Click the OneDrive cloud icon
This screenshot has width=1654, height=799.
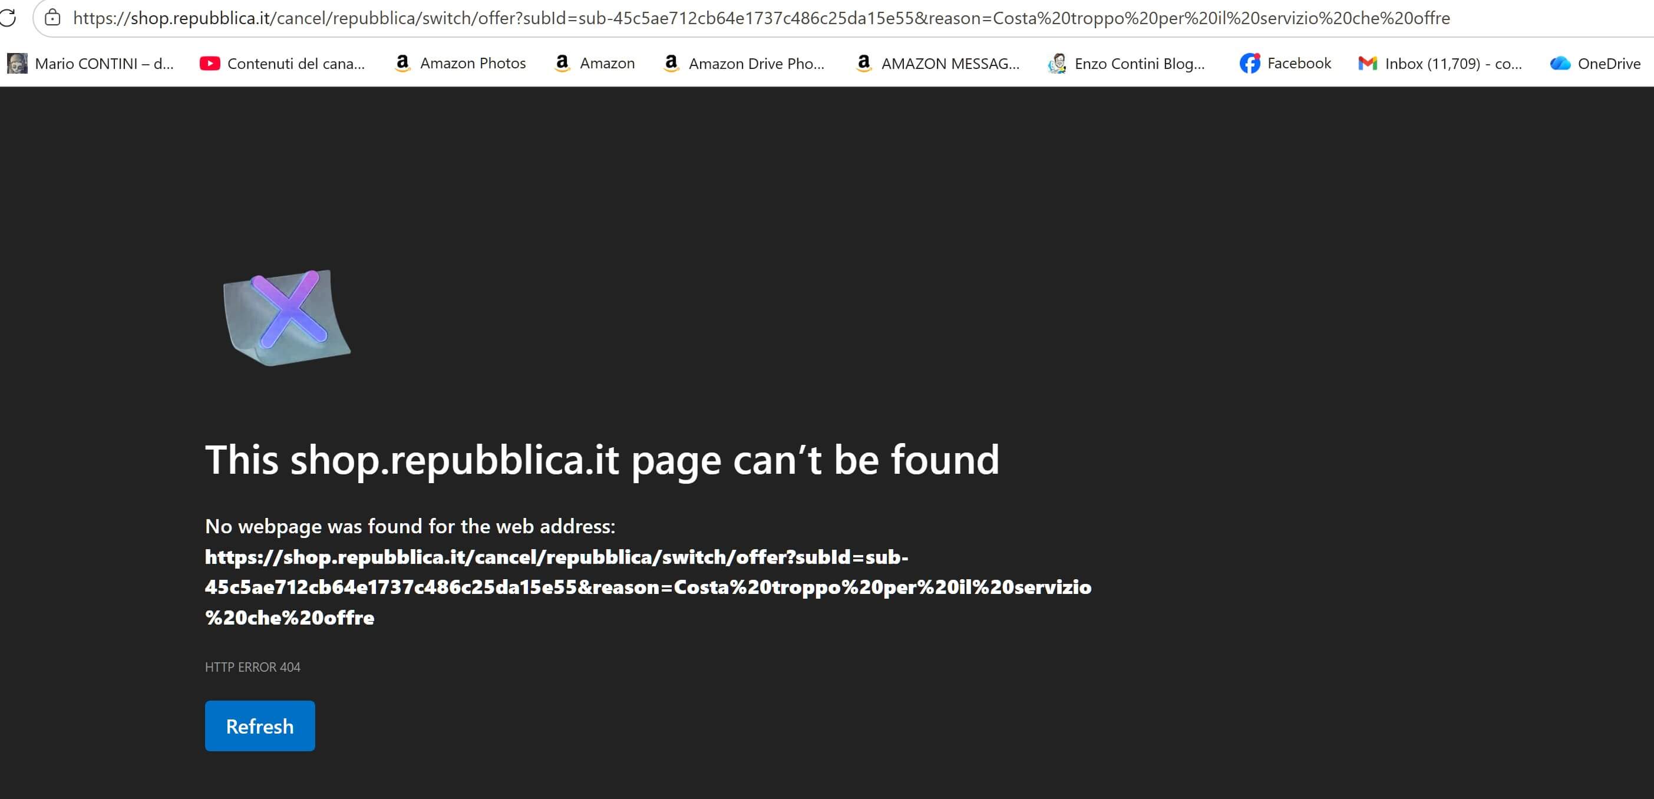[x=1560, y=63]
